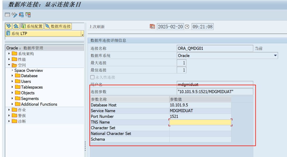287x157 pixels.
Task: Expand the Additional Functions folder
Action: pyautogui.click(x=12, y=104)
